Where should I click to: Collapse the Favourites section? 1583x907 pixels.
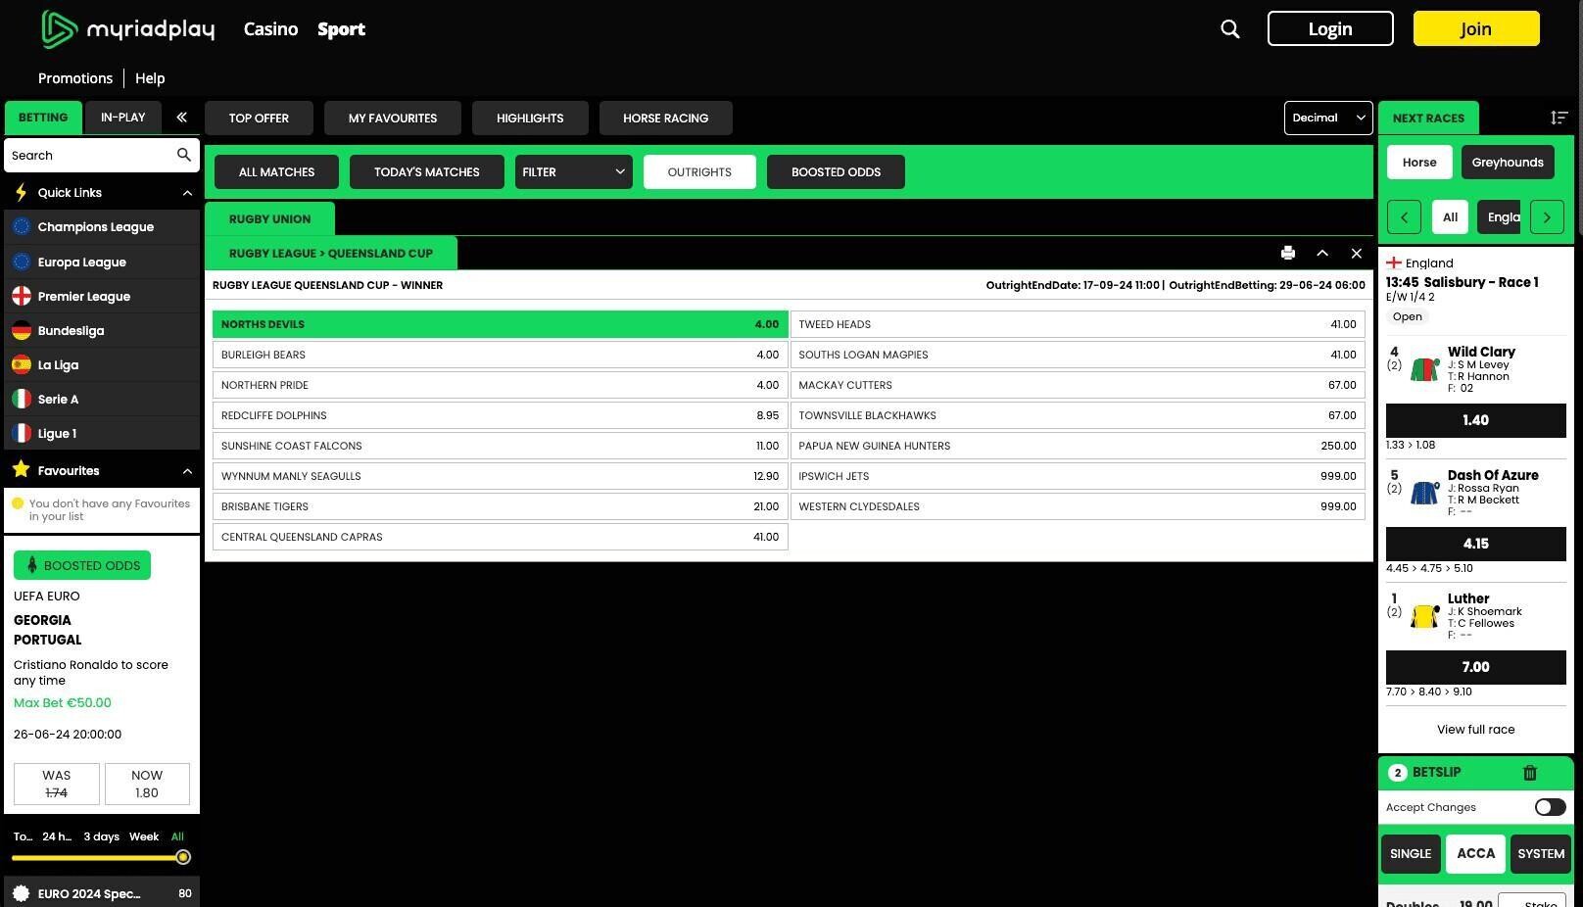tap(187, 471)
